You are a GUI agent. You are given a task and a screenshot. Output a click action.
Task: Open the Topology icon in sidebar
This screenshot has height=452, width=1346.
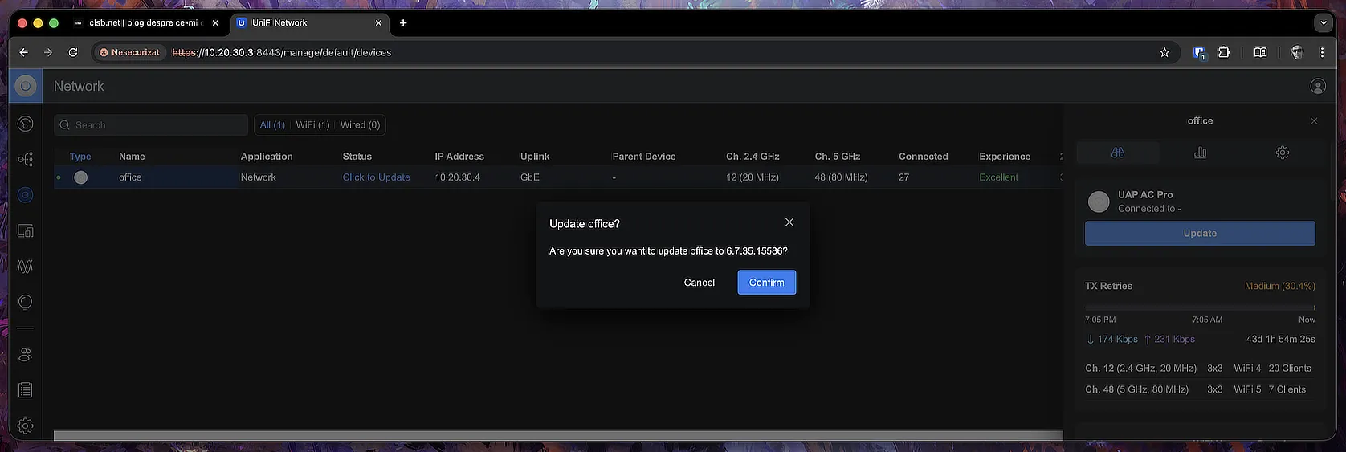[26, 159]
